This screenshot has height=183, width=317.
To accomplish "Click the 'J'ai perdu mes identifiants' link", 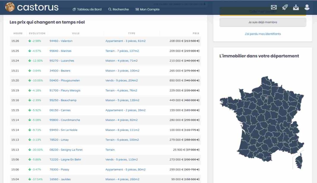I will 263,34.
